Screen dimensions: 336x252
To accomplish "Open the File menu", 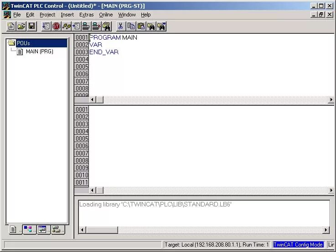I will [17, 15].
